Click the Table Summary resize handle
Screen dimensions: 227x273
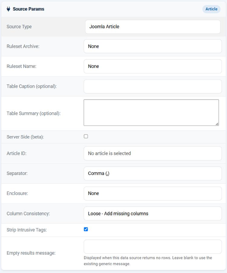coord(217,124)
